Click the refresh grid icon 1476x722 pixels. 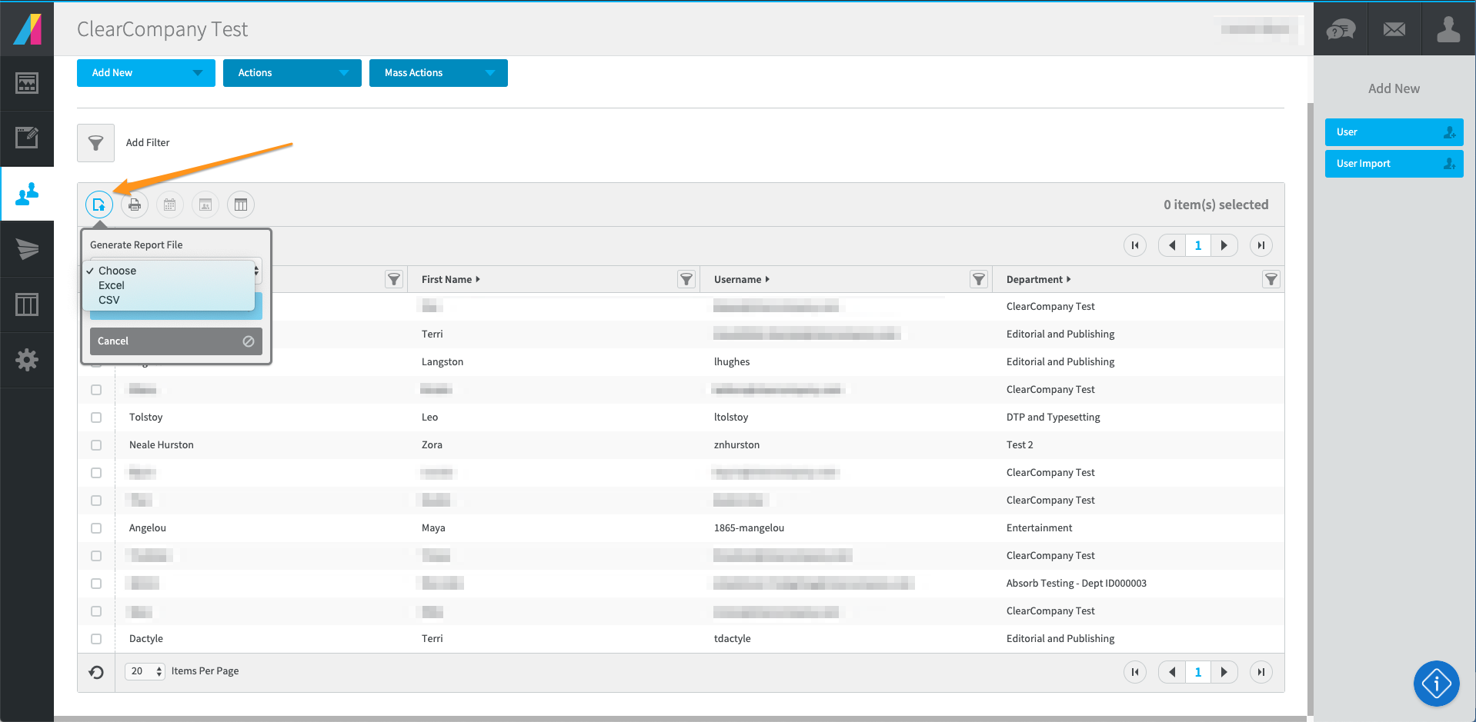tap(96, 672)
